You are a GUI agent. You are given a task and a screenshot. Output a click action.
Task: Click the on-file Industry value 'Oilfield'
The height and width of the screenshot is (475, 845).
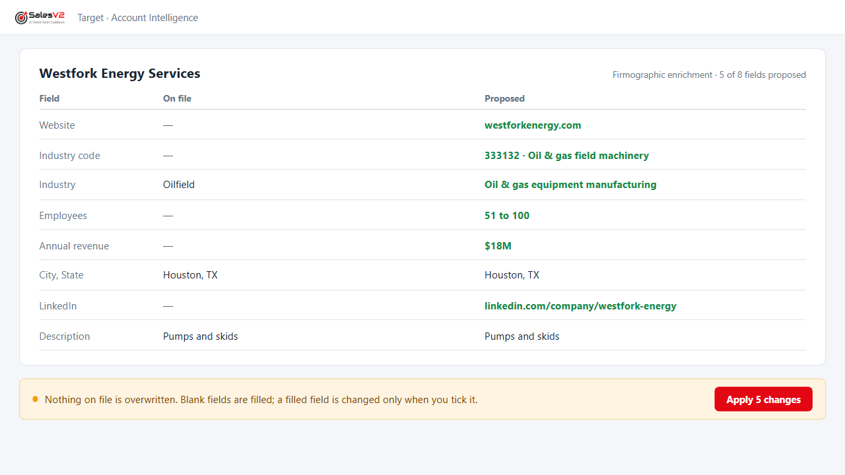coord(179,185)
